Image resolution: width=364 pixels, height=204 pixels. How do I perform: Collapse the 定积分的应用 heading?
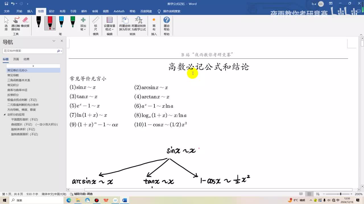pos(5,115)
